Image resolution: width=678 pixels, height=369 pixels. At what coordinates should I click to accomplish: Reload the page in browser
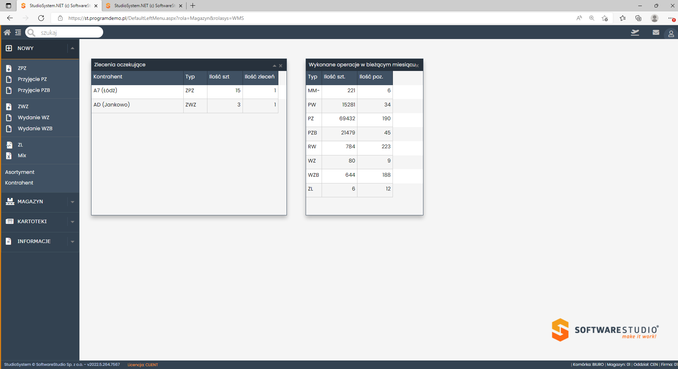tap(41, 18)
